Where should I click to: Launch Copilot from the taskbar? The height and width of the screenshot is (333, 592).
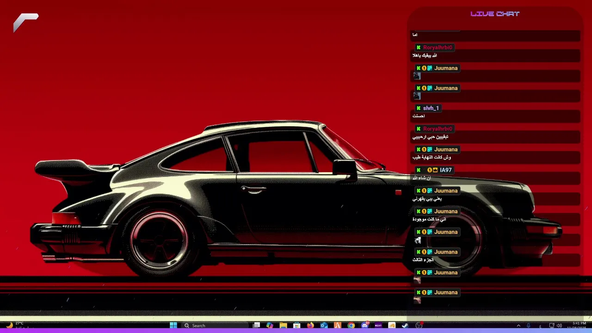click(270, 326)
